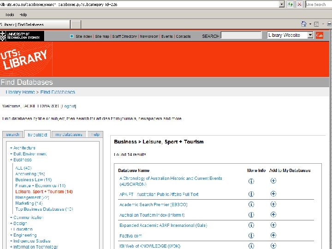Open the Events link
The height and width of the screenshot is (249, 332).
167,36
